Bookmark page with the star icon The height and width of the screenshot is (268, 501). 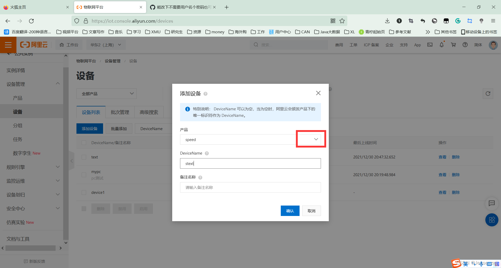342,21
